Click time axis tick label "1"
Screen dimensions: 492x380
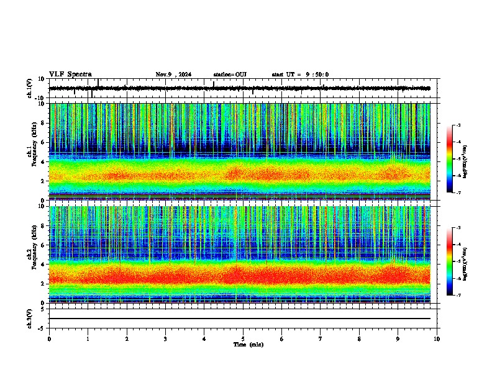tap(88, 339)
